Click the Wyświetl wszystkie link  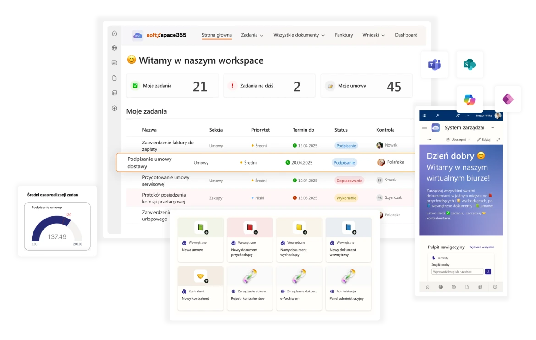point(481,247)
